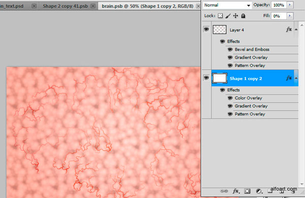The height and width of the screenshot is (198, 305).
Task: Click Gradient Overlay under Layer 4
Action: tap(251, 58)
